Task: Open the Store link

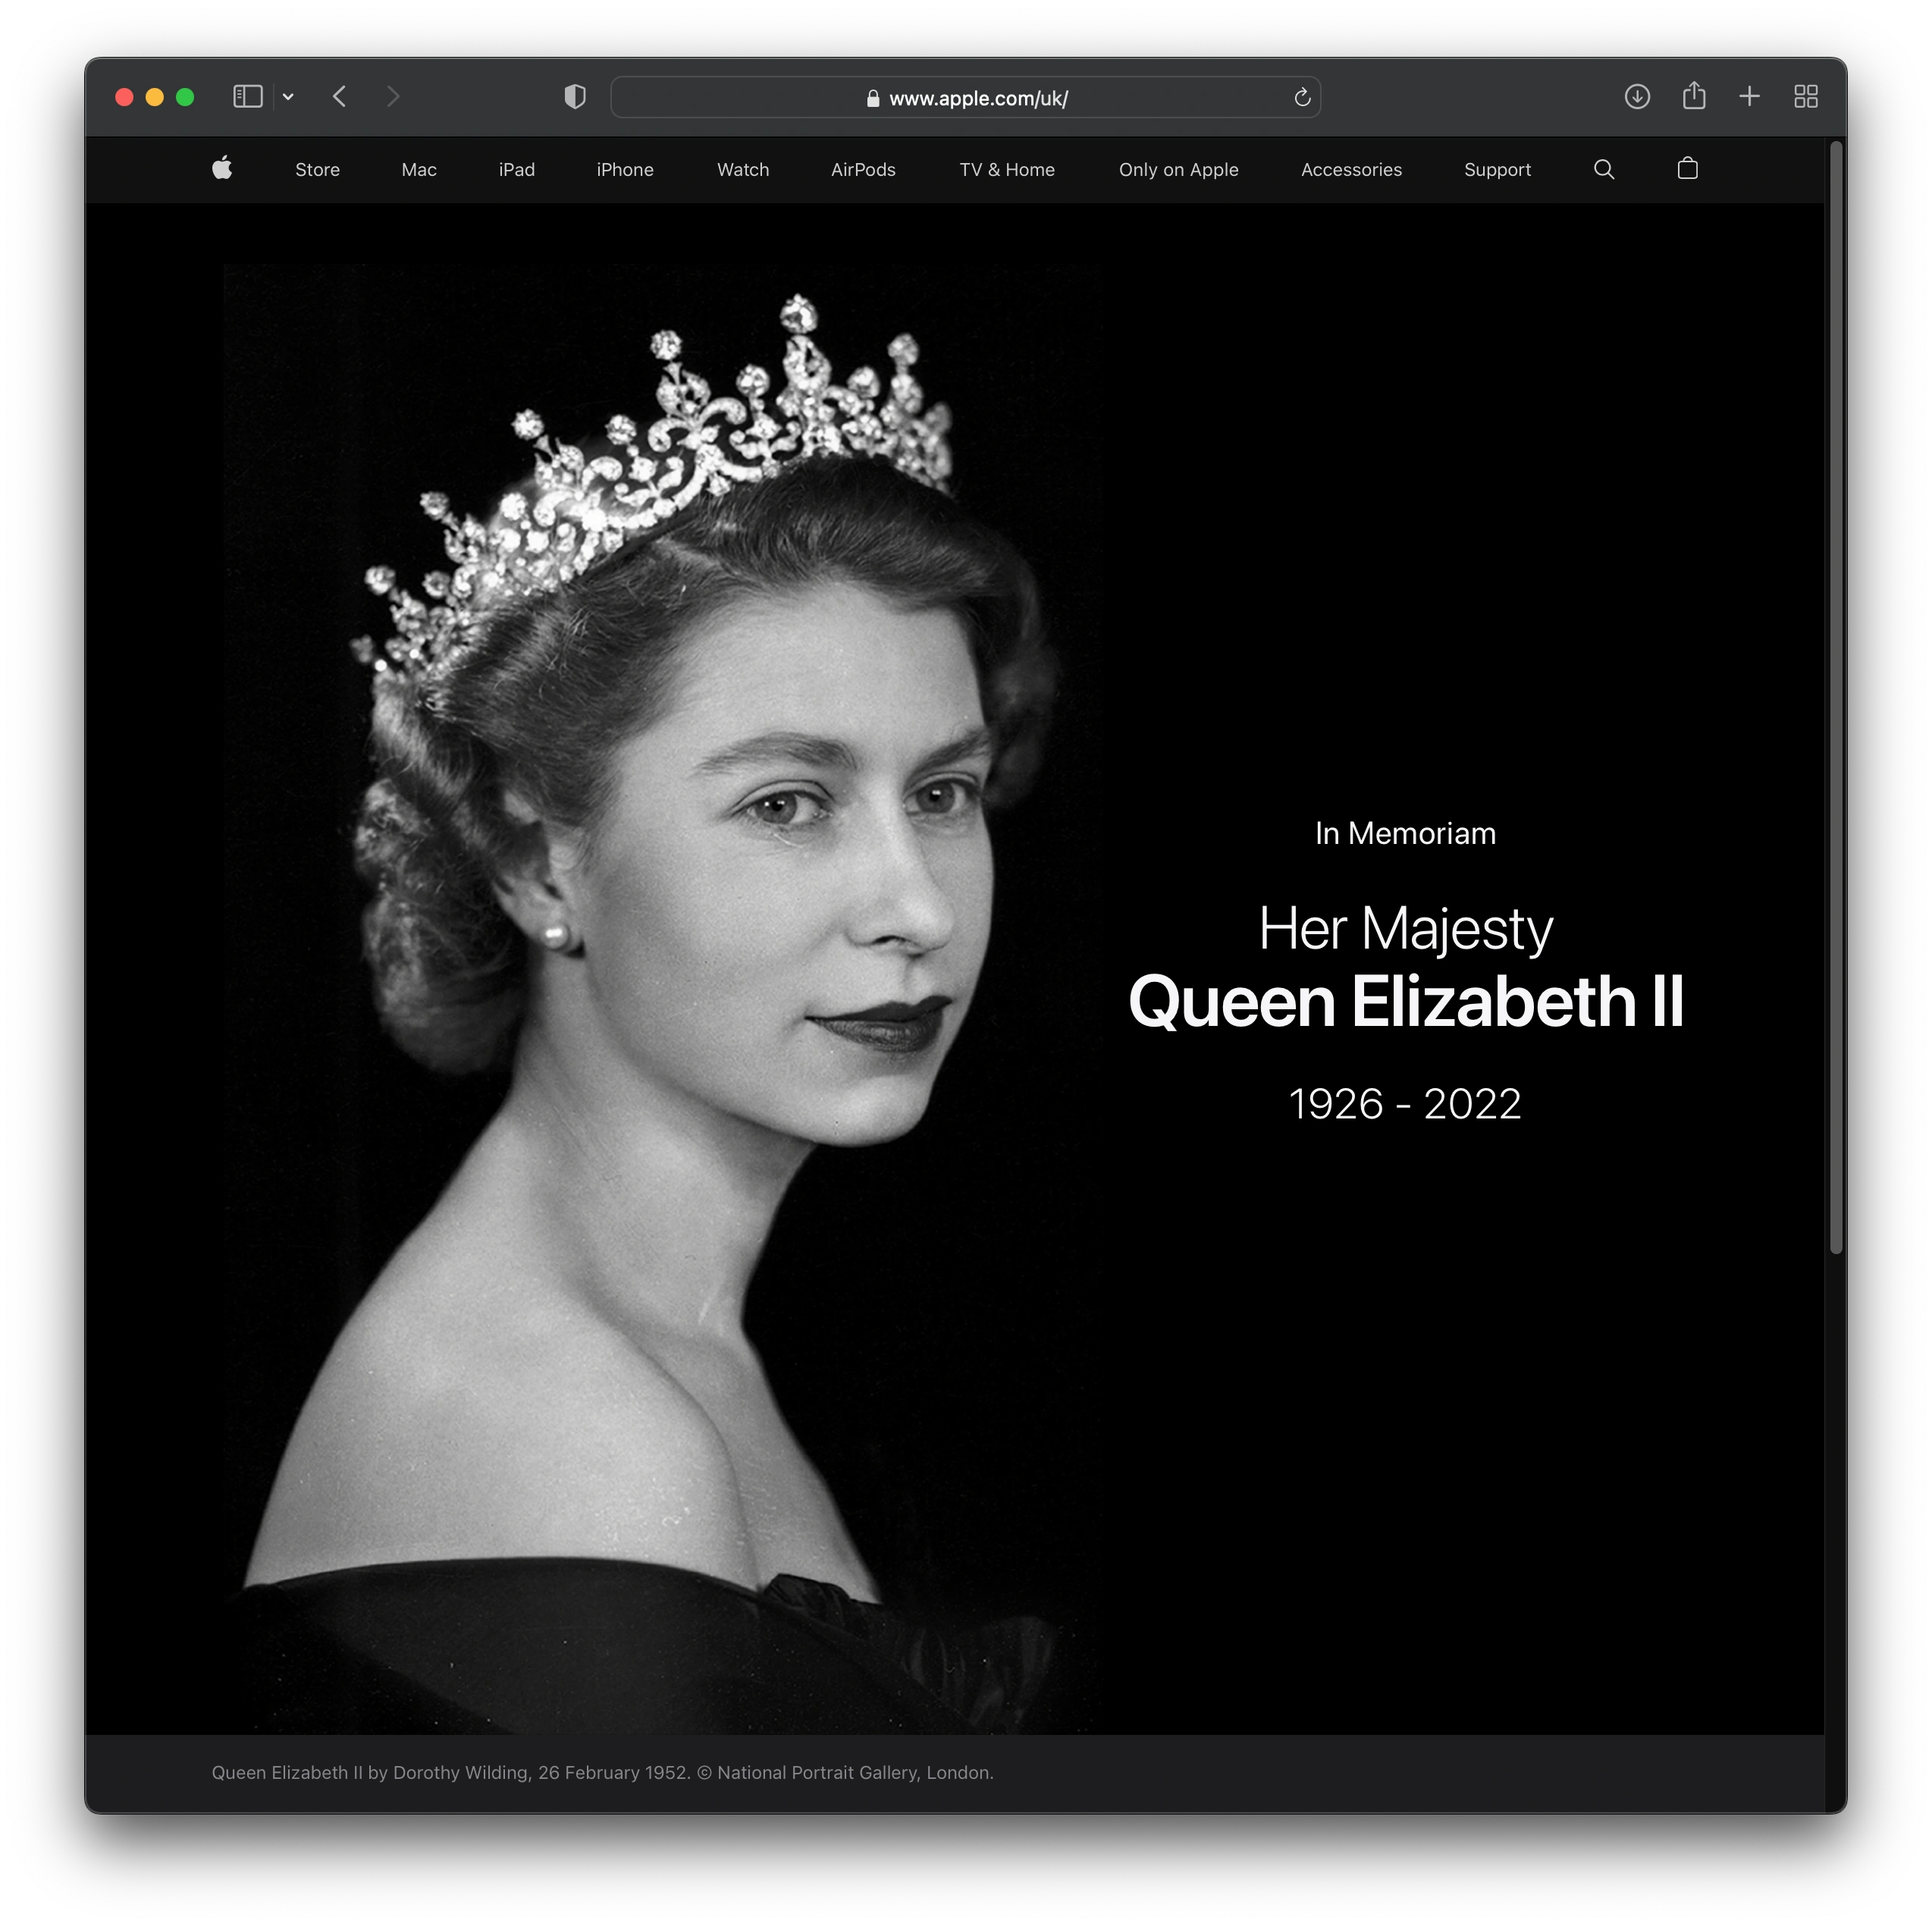Action: click(317, 170)
